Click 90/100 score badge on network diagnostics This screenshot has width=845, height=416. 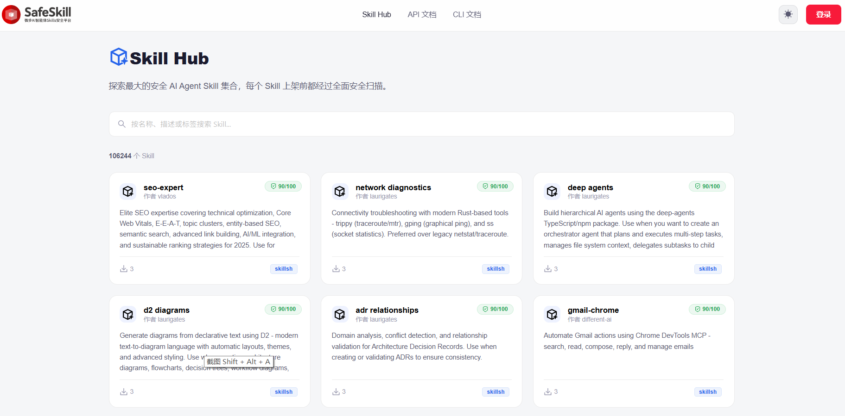coord(495,186)
